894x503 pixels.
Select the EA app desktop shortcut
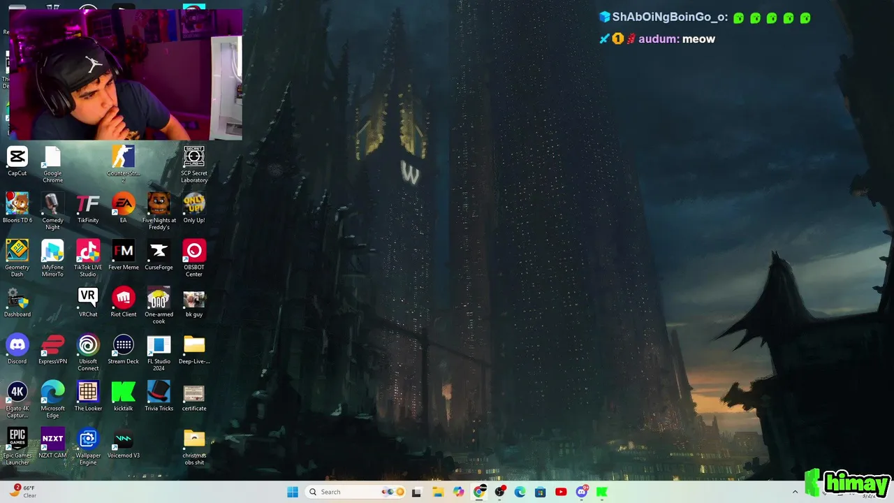point(124,208)
